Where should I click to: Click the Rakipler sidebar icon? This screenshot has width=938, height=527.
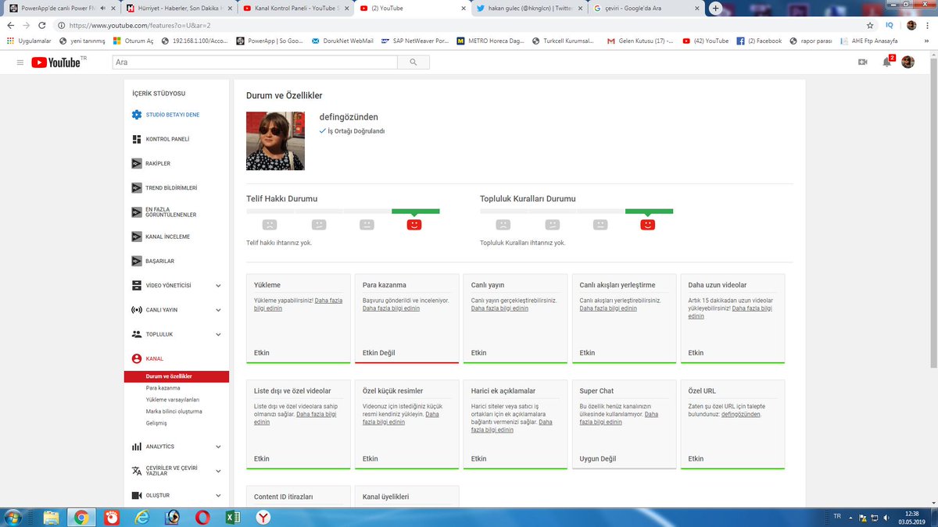(x=137, y=163)
